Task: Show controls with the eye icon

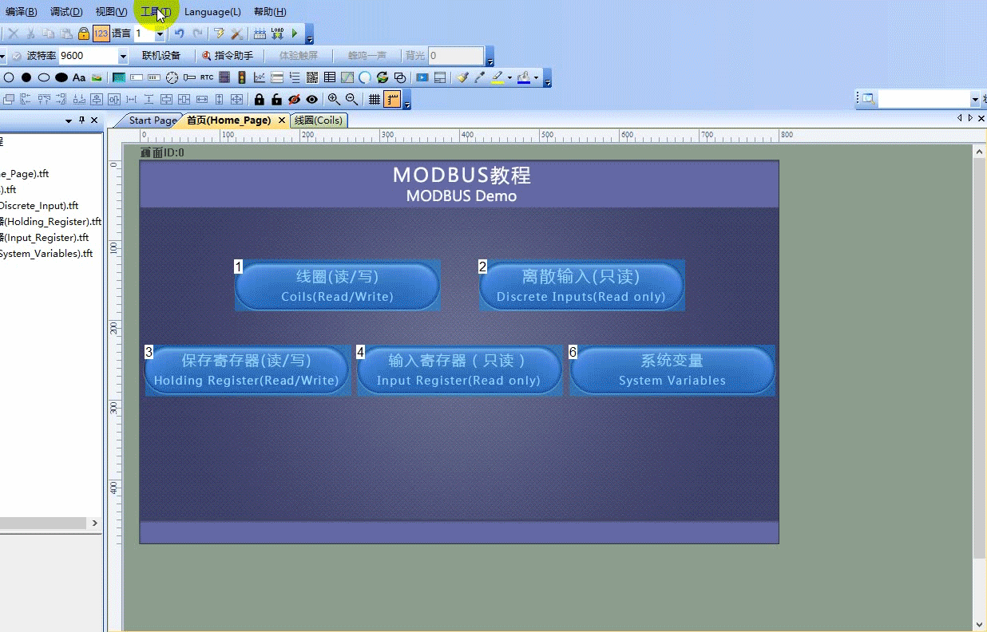Action: (x=311, y=99)
